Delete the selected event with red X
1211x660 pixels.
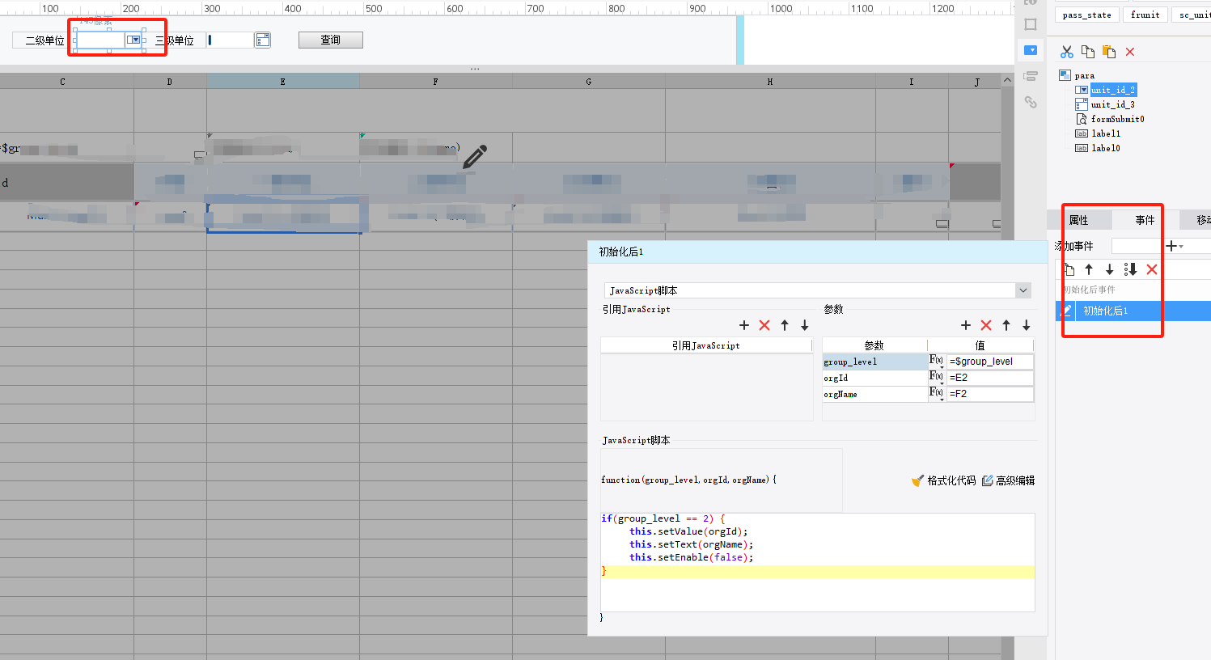pyautogui.click(x=1152, y=269)
